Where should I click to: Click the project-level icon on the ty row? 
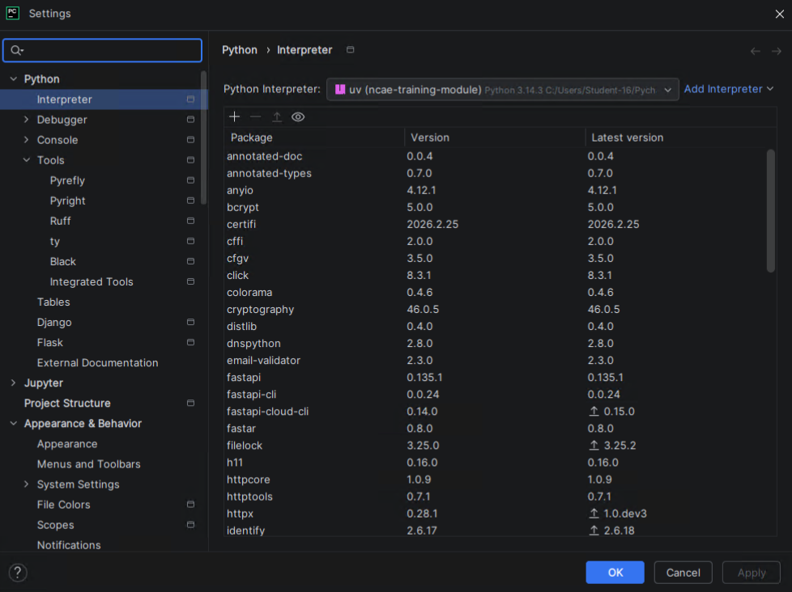[190, 241]
